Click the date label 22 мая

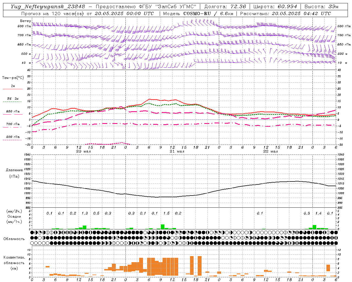[271, 151]
